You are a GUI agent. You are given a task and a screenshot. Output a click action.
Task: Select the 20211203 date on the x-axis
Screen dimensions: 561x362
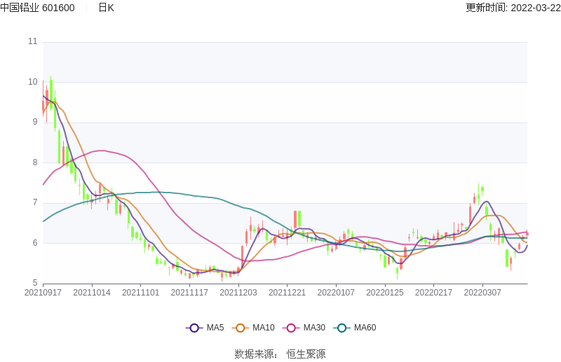(238, 292)
